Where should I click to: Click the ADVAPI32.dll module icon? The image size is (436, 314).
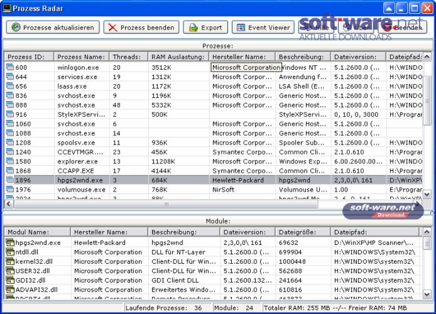pos(10,290)
